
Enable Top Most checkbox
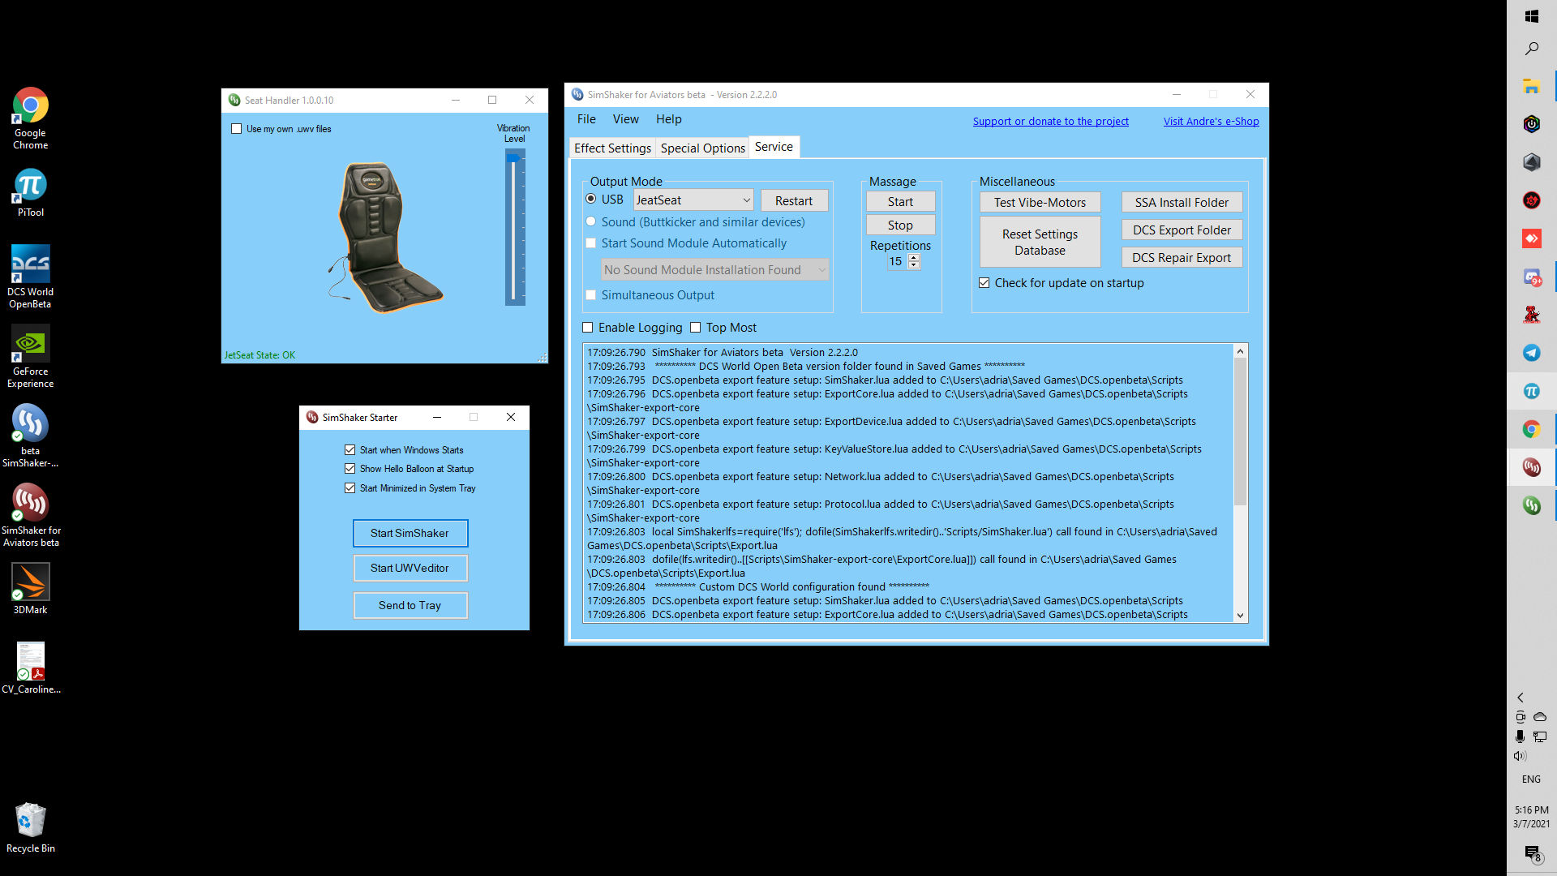[x=695, y=328]
